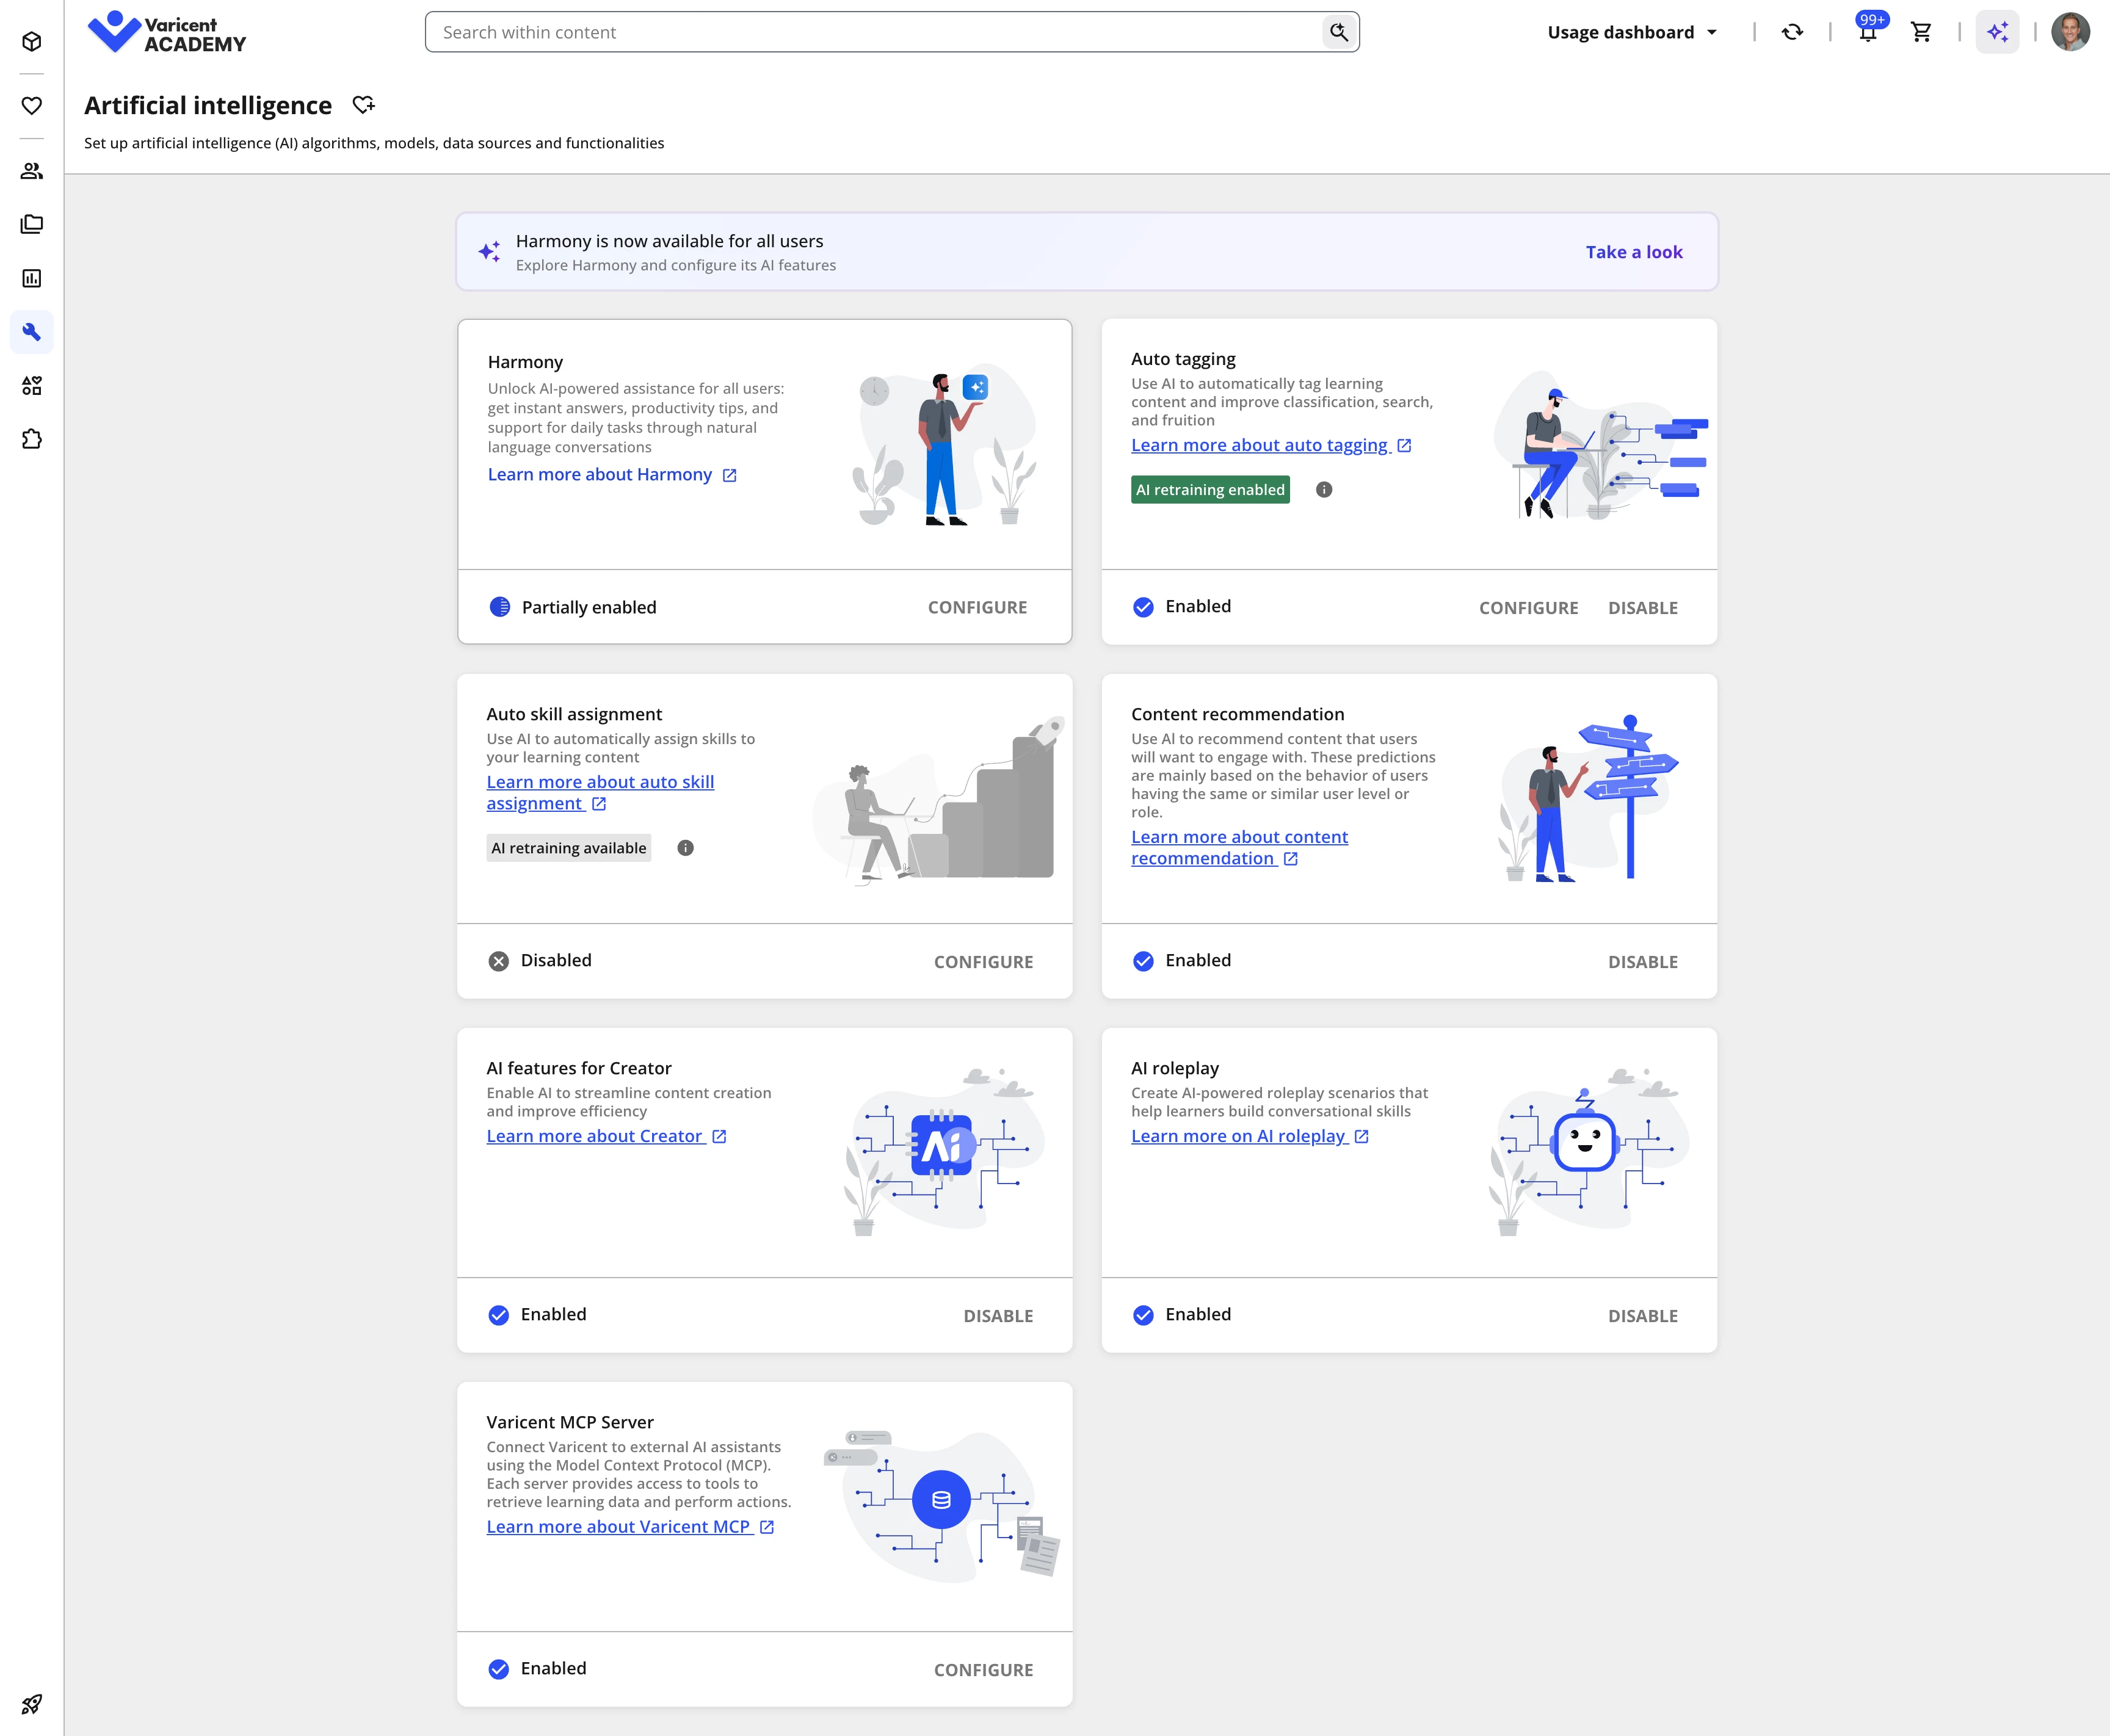Image resolution: width=2110 pixels, height=1736 pixels.
Task: Click the Artificial intelligence page heading
Action: (x=208, y=105)
